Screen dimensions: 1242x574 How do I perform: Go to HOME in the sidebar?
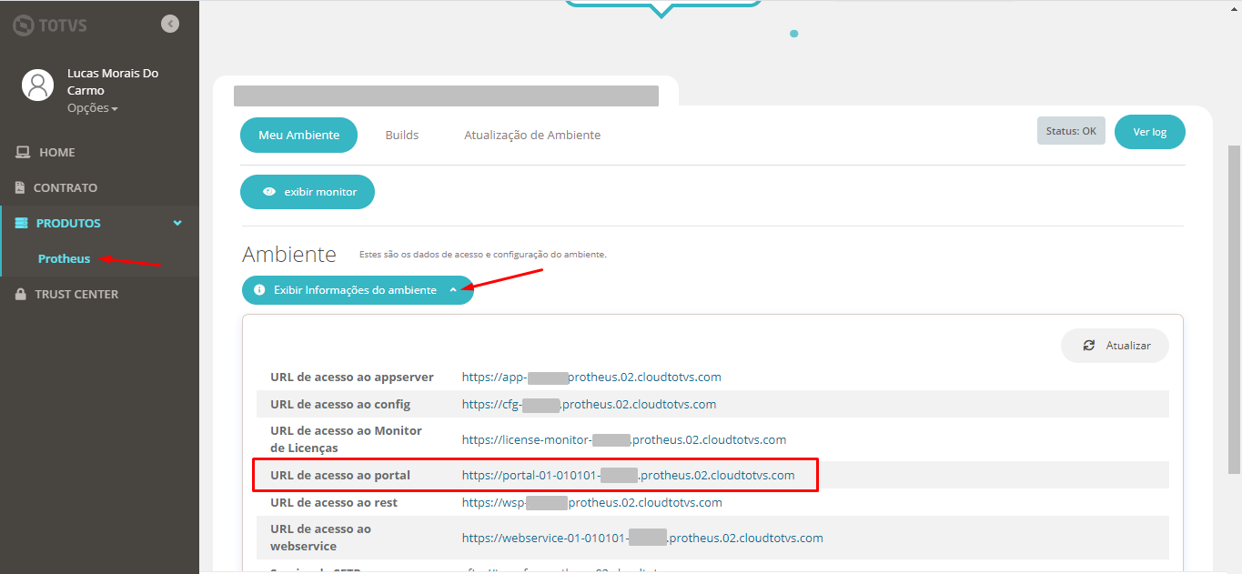pyautogui.click(x=56, y=152)
